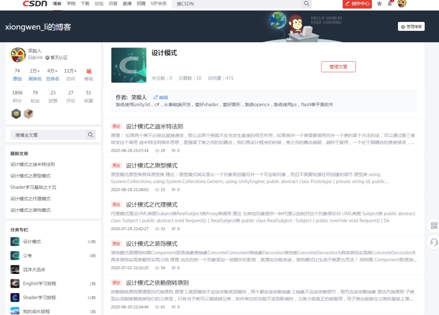The image size is (439, 315).
Task: Open 直播 in top navigation
Action: click(127, 4)
